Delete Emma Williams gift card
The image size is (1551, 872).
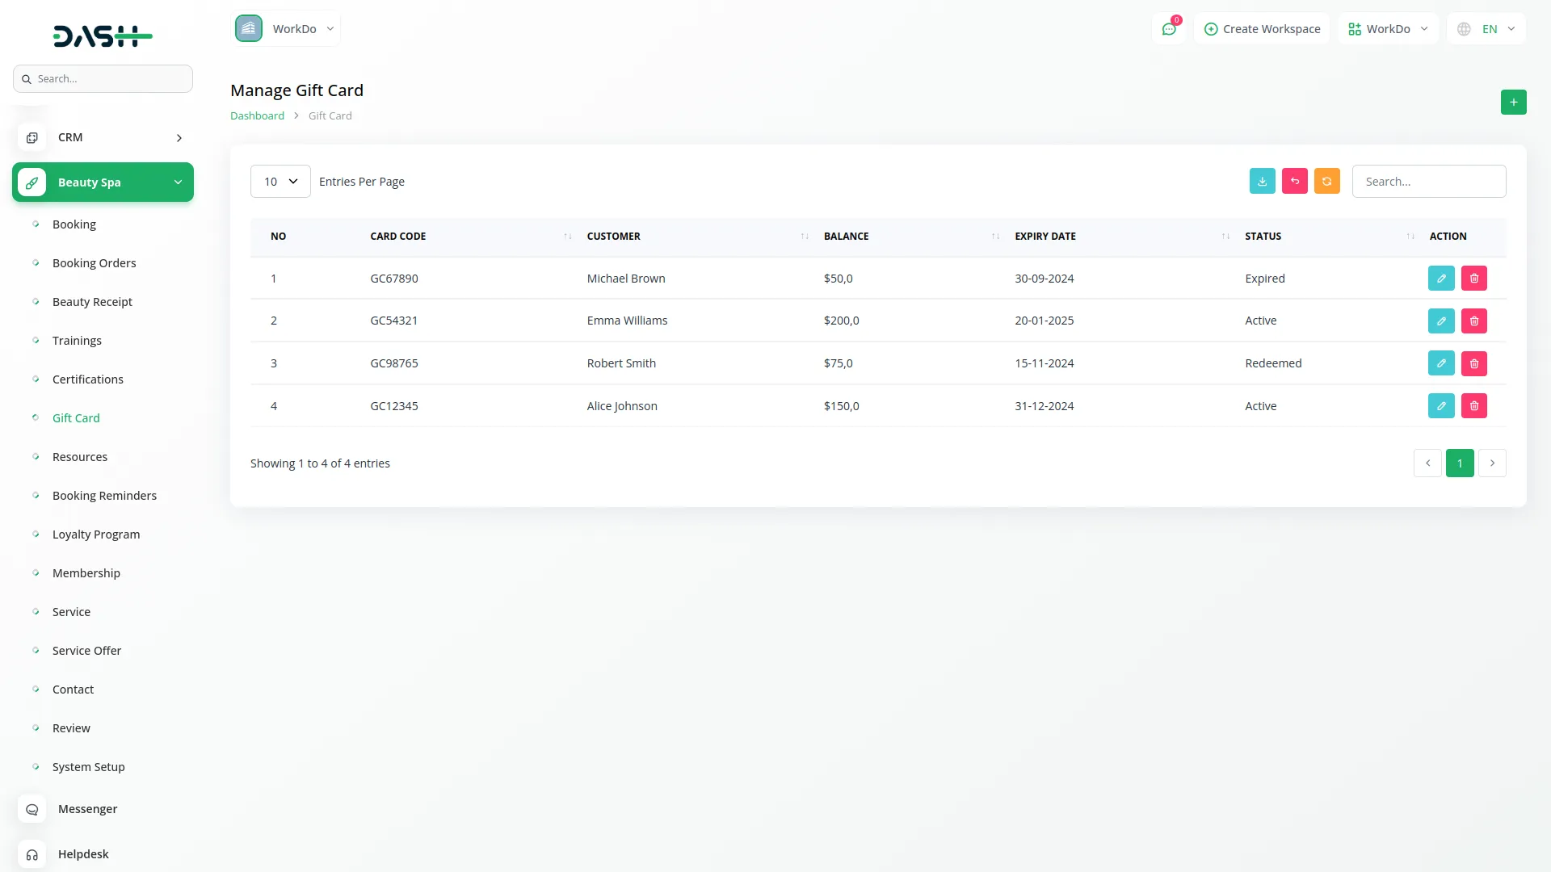(x=1473, y=321)
